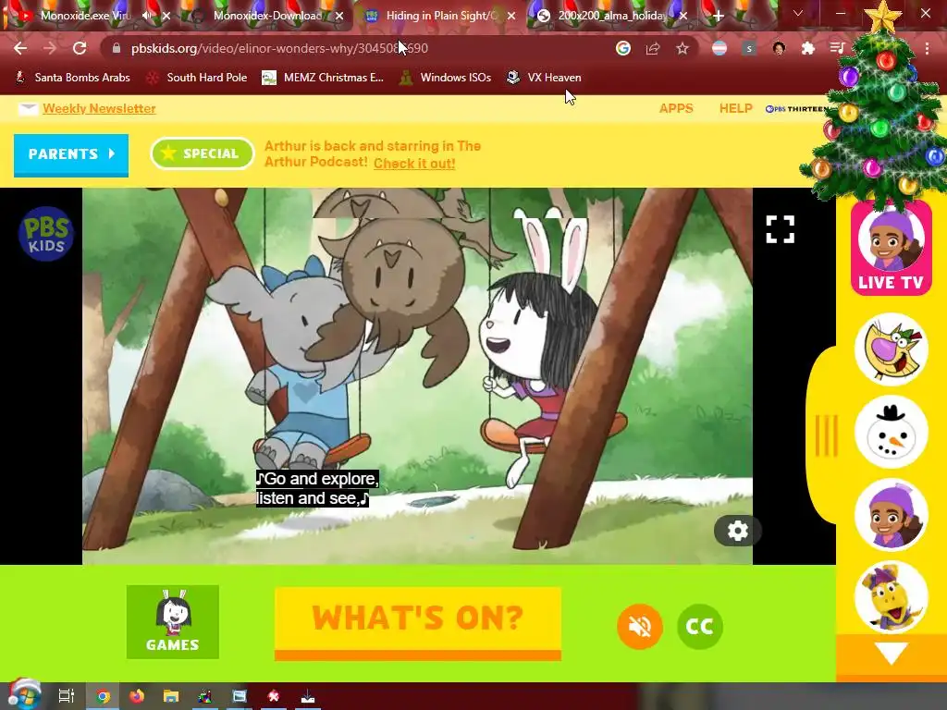The image size is (947, 710).
Task: Bookmark this page with the star icon
Action: tap(682, 48)
